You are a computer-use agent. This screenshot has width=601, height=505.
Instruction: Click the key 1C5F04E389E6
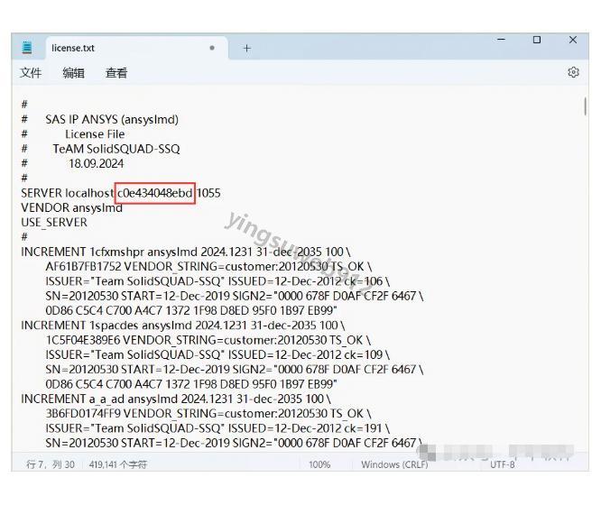pyautogui.click(x=83, y=340)
